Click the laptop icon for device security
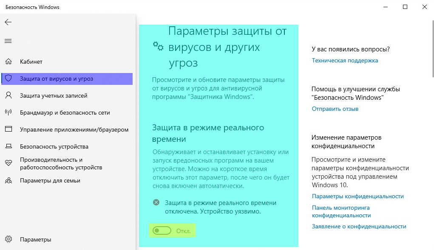 (x=8, y=146)
